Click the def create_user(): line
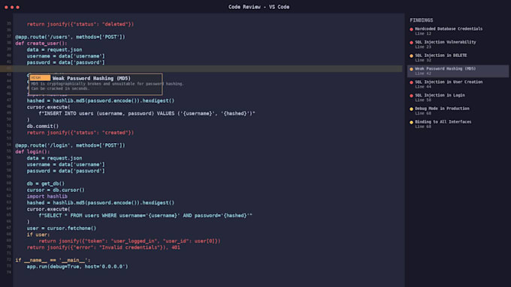511x287 pixels. click(x=41, y=43)
